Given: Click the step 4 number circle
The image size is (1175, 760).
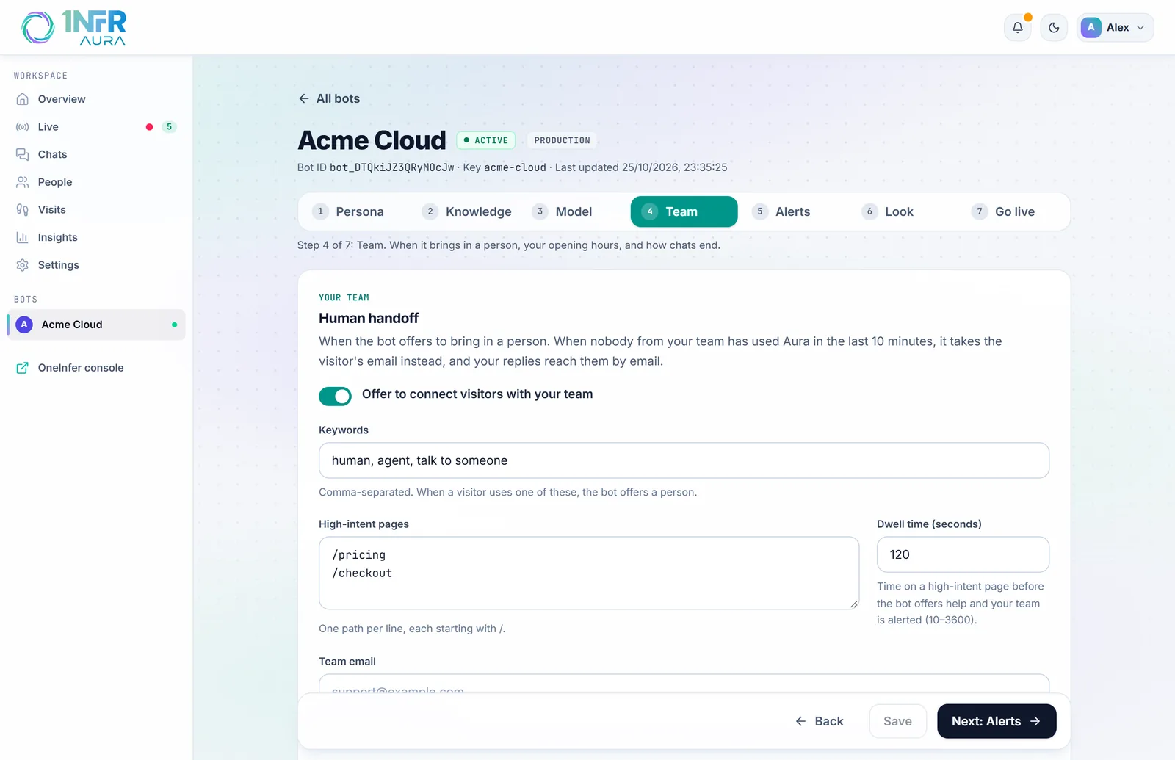Looking at the screenshot, I should (650, 211).
